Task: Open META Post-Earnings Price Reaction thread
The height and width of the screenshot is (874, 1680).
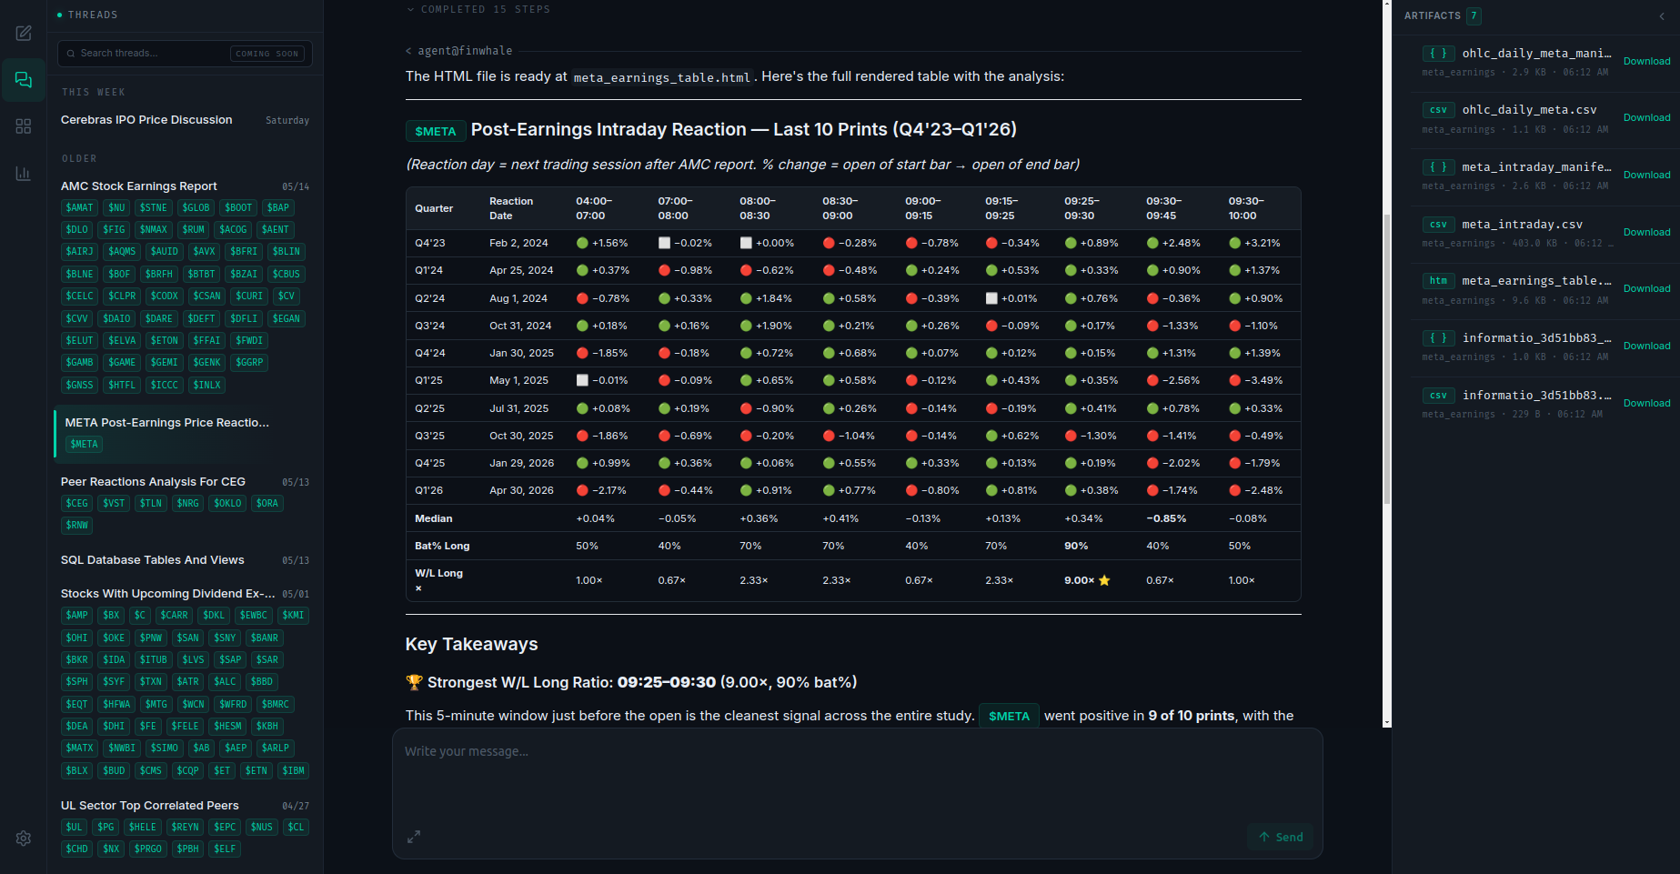Action: (166, 423)
